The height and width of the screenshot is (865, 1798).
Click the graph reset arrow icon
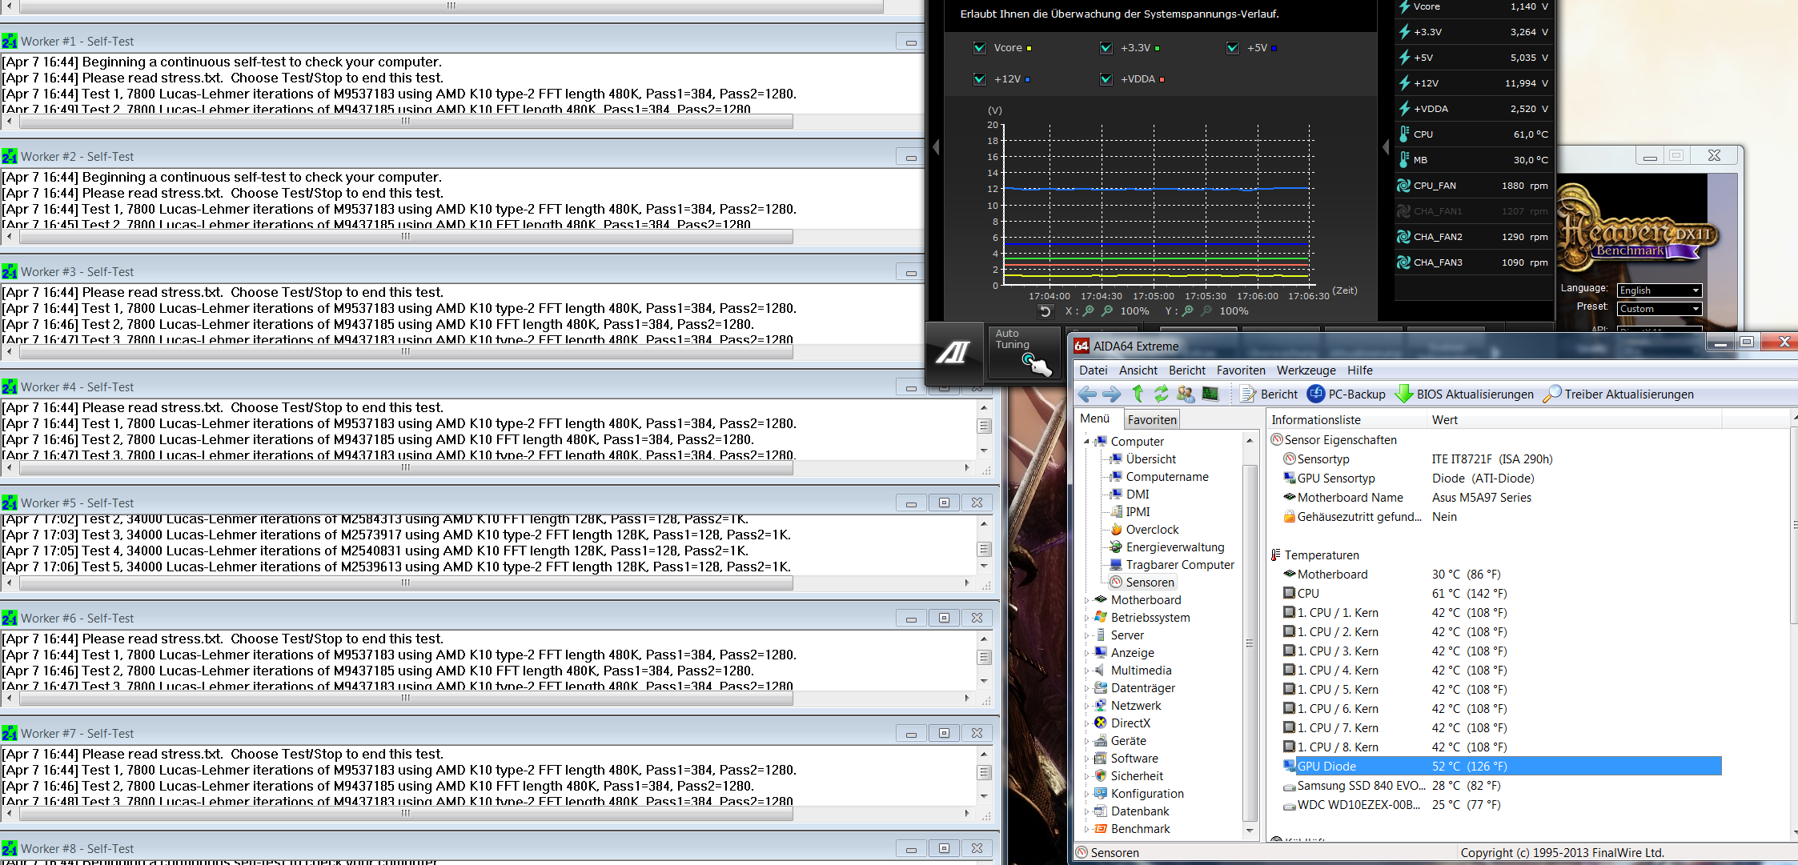tap(1045, 311)
